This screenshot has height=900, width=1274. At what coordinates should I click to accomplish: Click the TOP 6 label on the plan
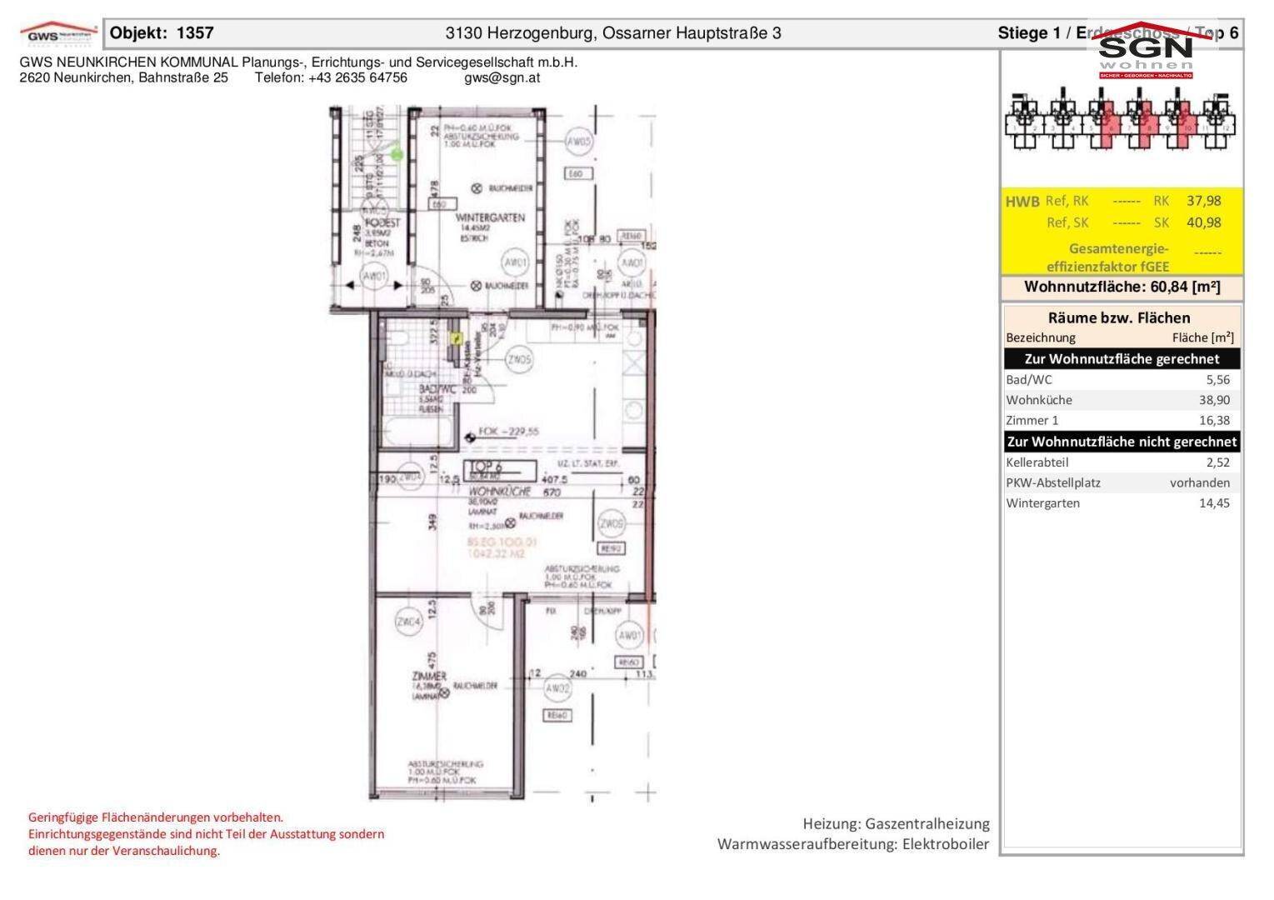pyautogui.click(x=487, y=467)
